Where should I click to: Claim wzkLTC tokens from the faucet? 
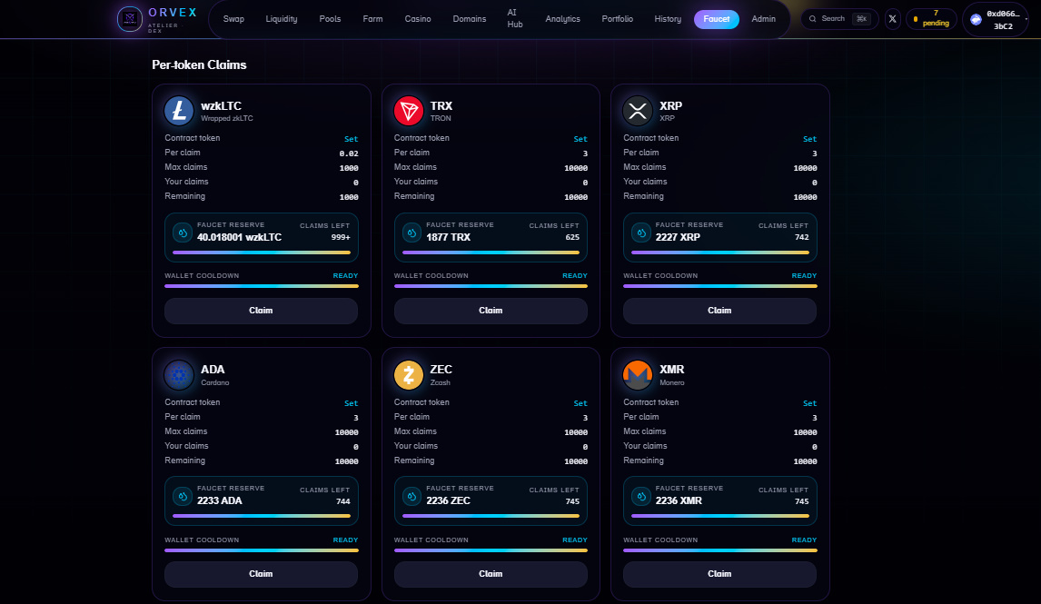click(x=261, y=311)
